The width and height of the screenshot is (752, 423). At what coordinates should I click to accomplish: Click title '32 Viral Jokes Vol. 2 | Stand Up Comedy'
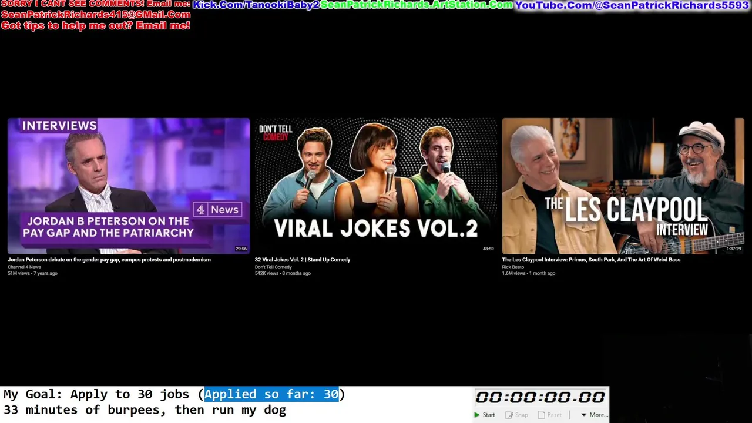pyautogui.click(x=303, y=260)
